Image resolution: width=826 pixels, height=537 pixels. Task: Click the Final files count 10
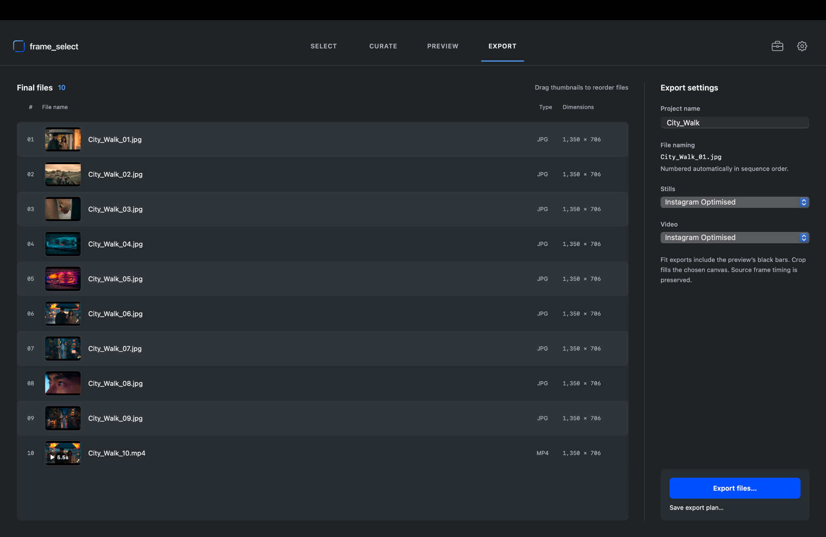(x=61, y=88)
